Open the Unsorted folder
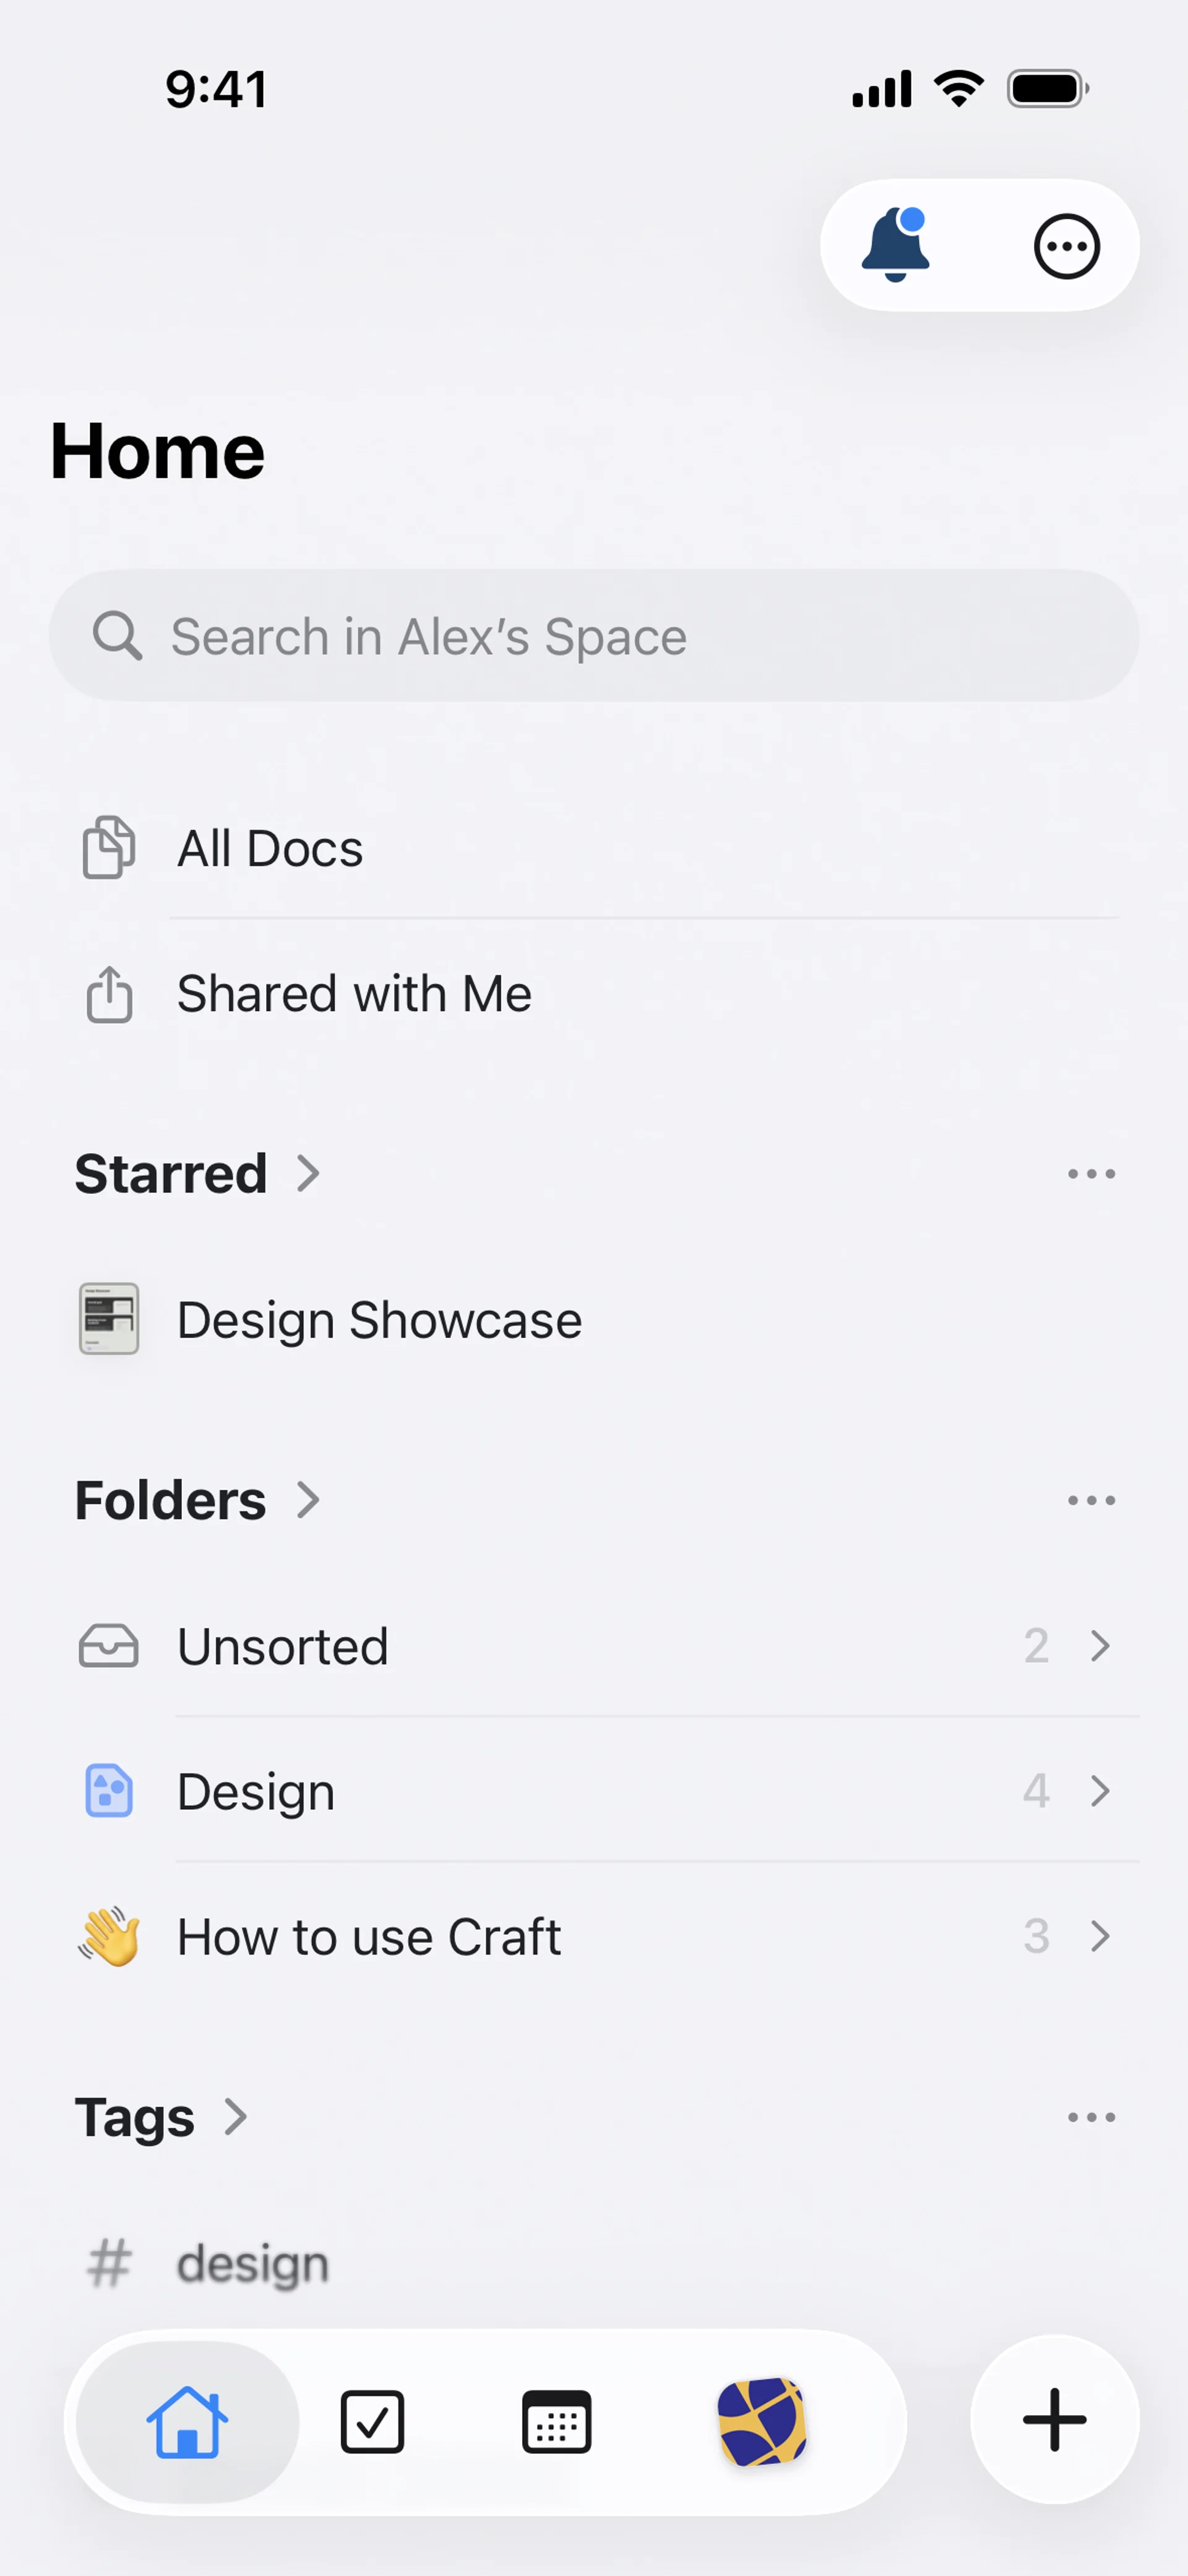Screen dimensions: 1188x2576 (283, 1646)
